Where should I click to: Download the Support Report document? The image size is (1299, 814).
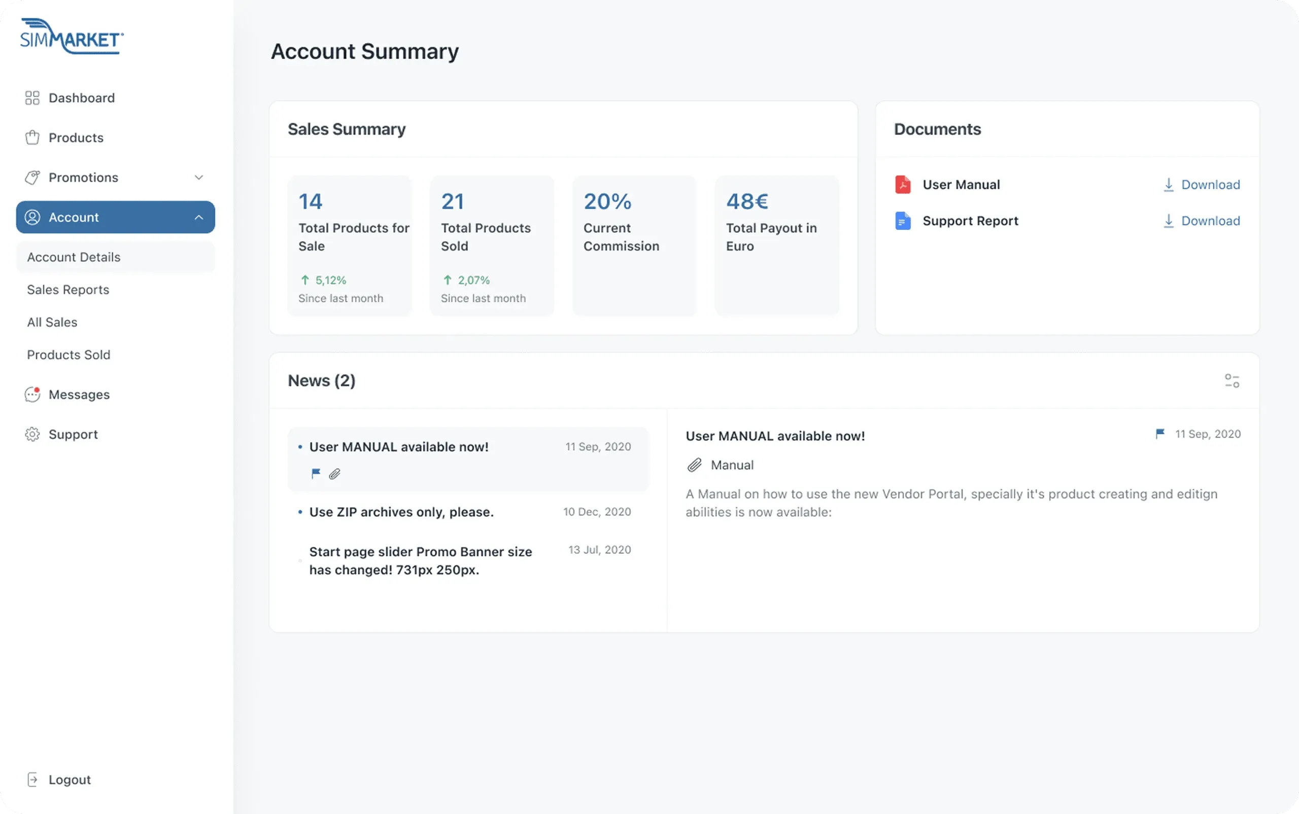(x=1202, y=221)
